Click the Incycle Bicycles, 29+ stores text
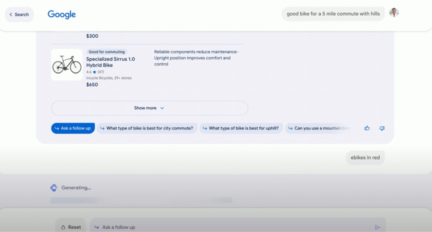This screenshot has width=432, height=232. (109, 78)
